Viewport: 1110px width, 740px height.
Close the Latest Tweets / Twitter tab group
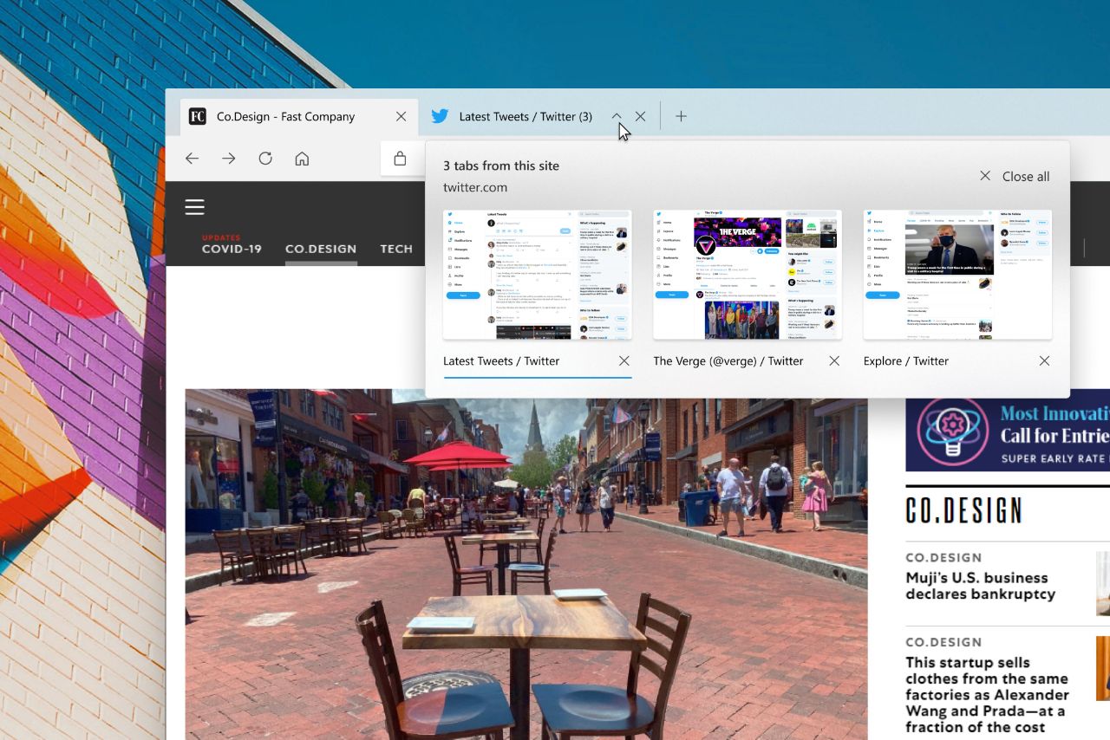tap(640, 116)
